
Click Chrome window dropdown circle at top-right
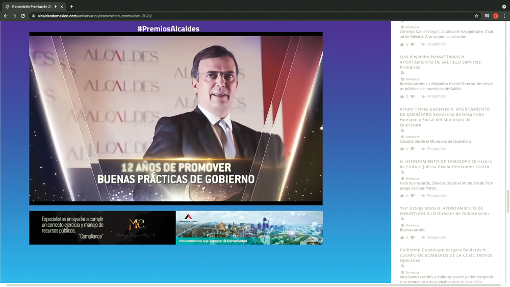(x=504, y=7)
